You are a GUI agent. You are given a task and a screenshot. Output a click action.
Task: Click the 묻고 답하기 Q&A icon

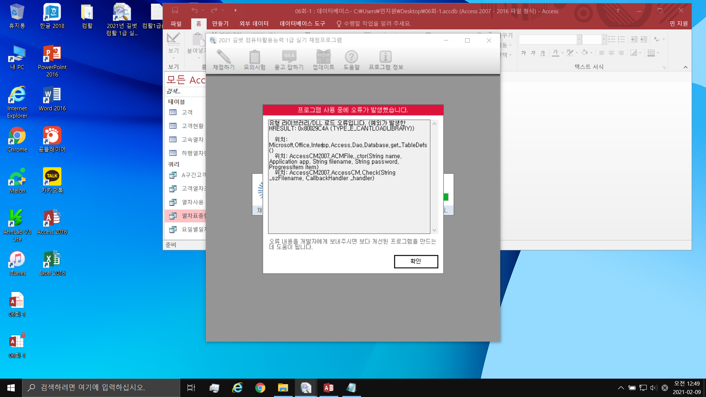(289, 57)
